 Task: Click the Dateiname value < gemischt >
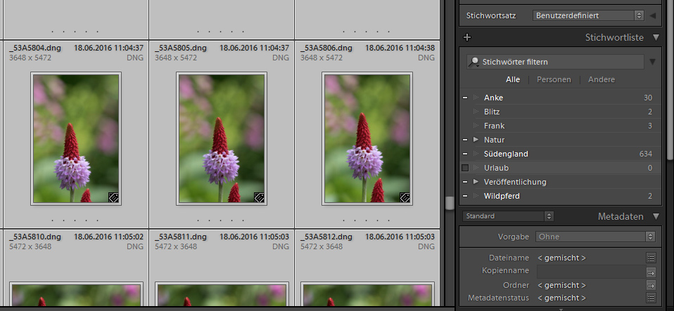(562, 258)
